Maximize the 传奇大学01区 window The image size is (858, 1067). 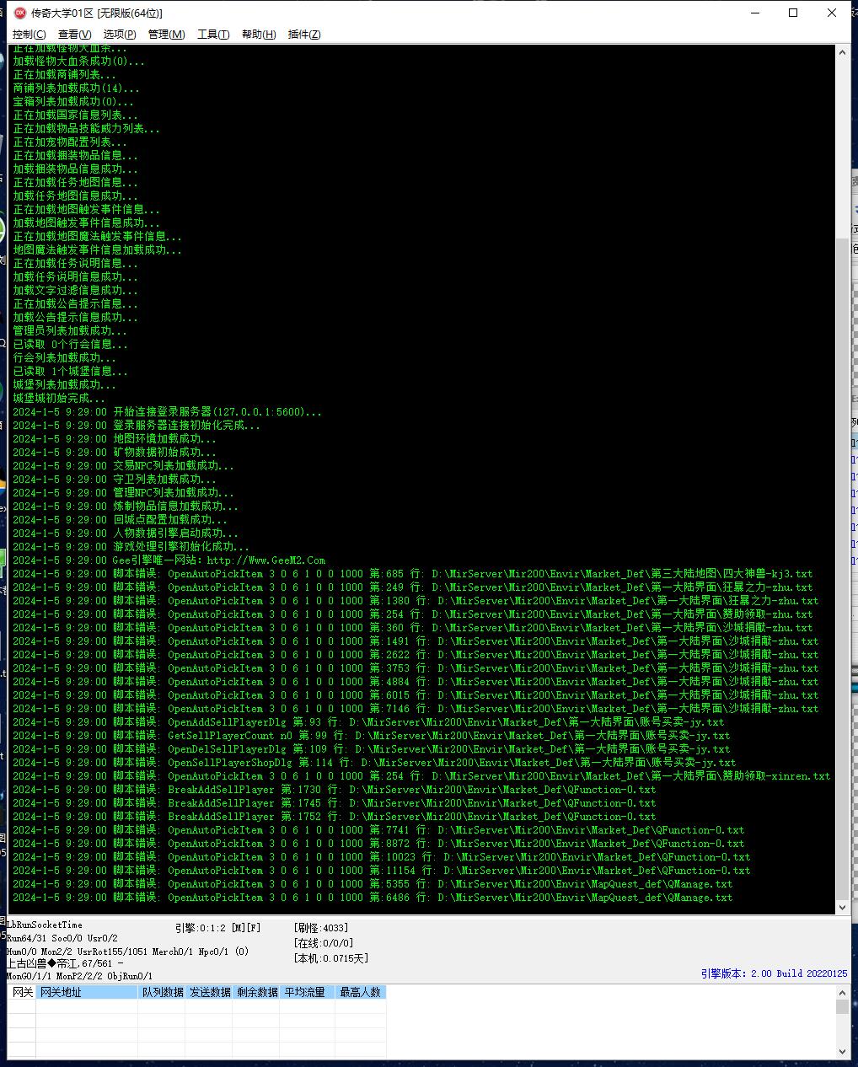793,13
